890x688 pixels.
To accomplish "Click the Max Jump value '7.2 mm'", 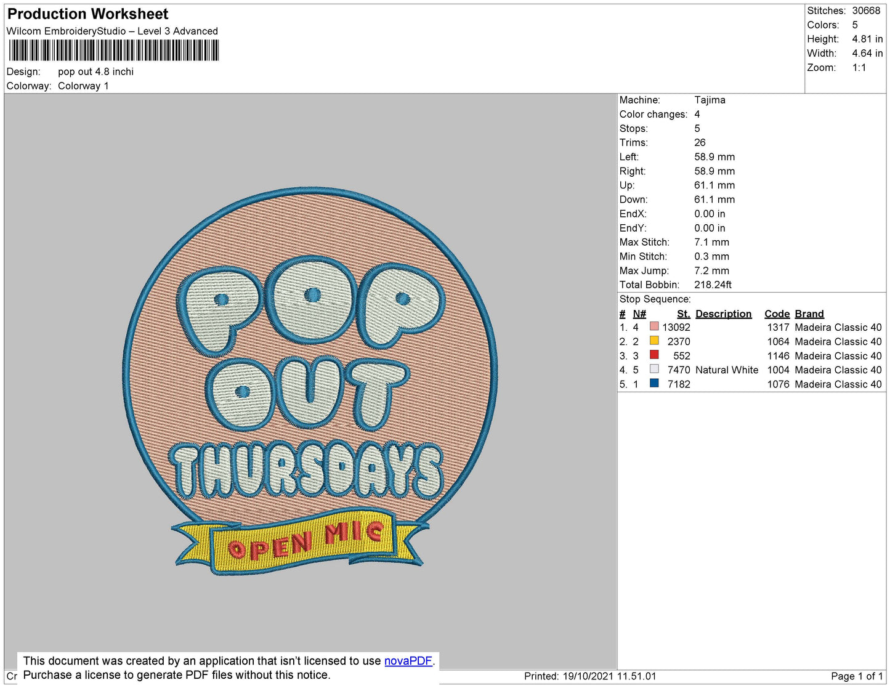I will (711, 270).
